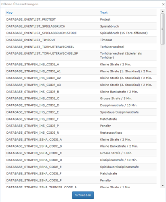Click the Spieldauerdisziplinarstrafe text for IHS_CODE_E
This screenshot has width=166, height=202.
click(119, 112)
